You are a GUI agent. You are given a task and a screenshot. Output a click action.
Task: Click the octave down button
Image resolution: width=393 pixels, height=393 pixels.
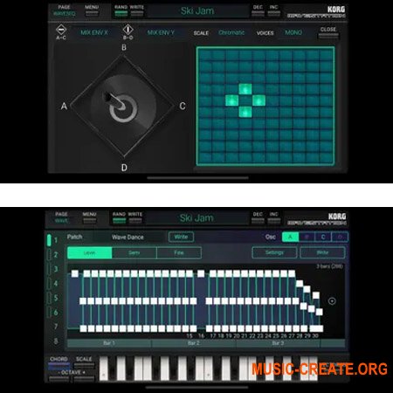point(59,378)
